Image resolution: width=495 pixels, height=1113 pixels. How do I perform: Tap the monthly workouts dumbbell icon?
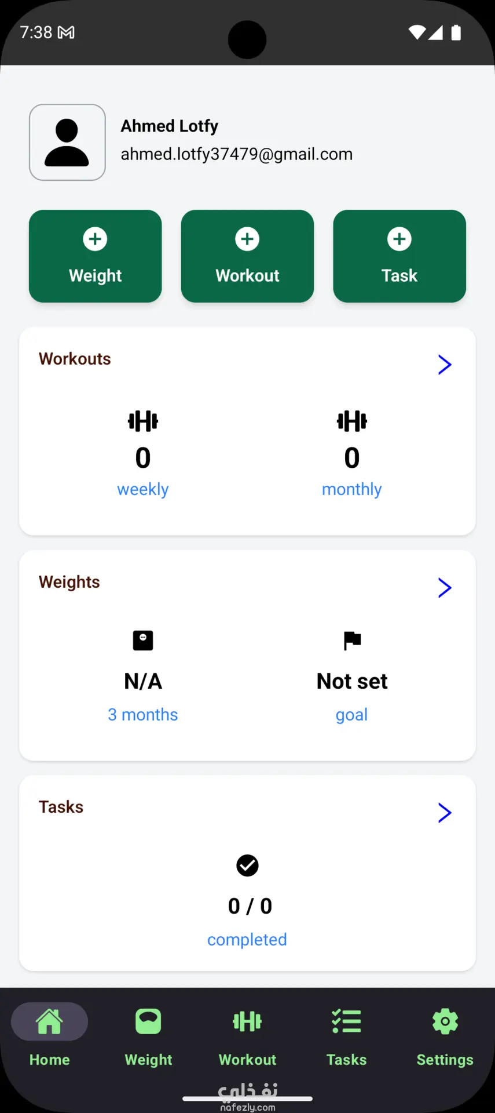point(352,421)
